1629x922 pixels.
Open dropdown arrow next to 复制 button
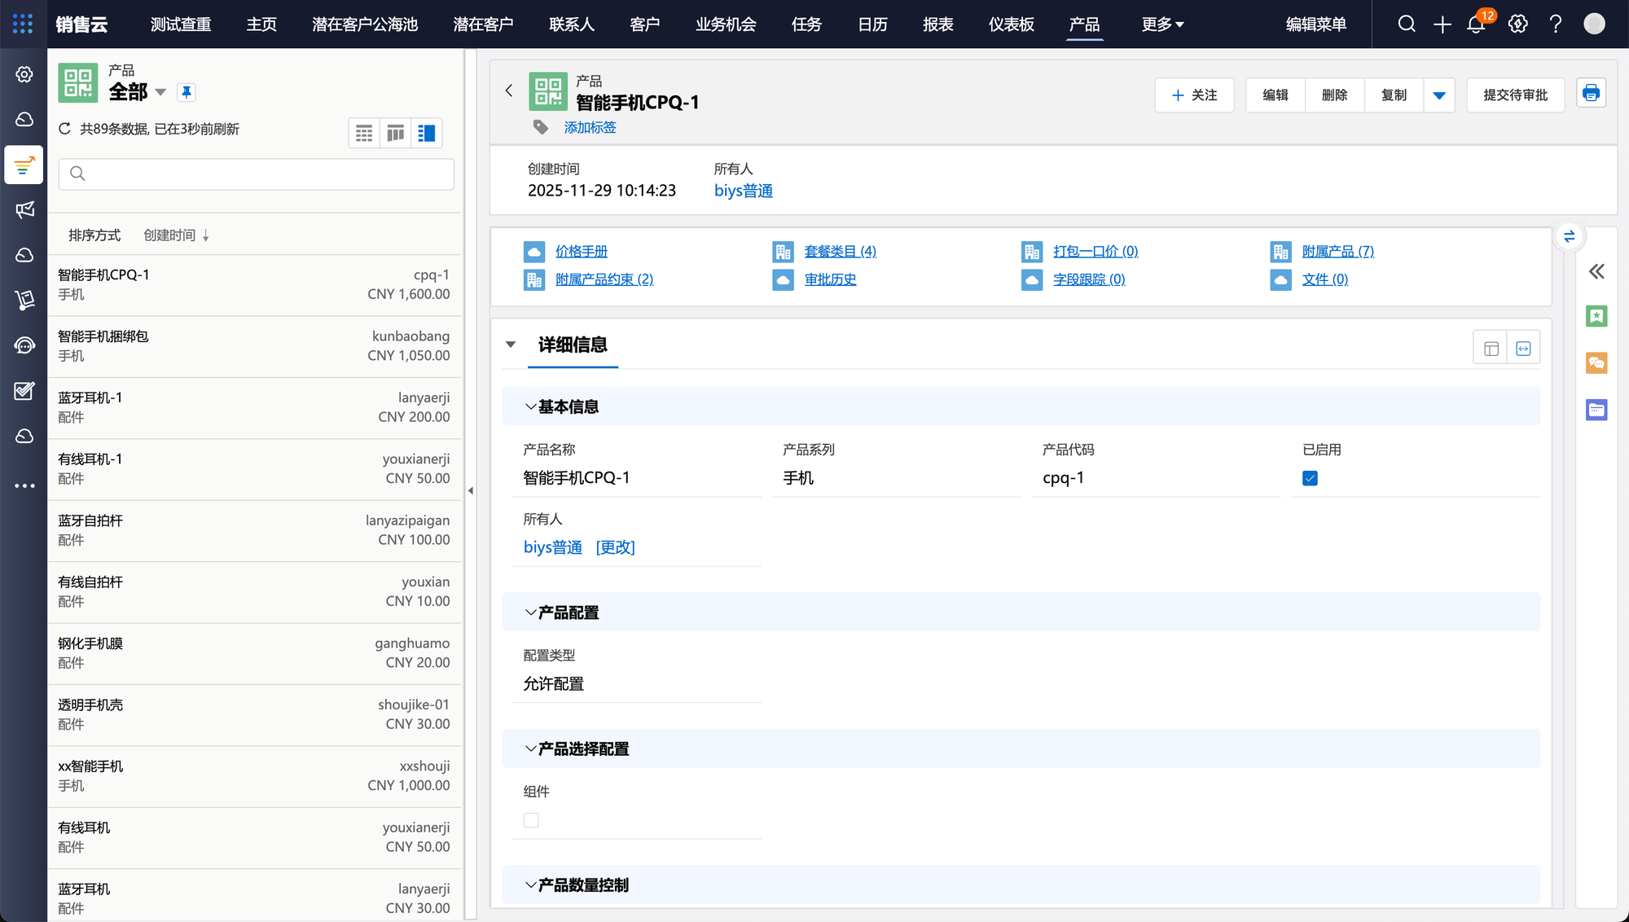1439,95
